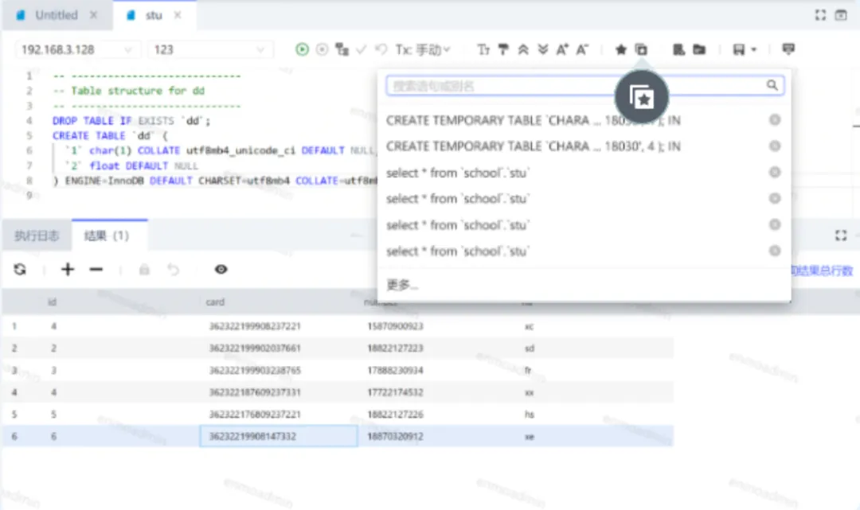Viewport: 860px width, 510px height.
Task: Toggle the eye view icon
Action: point(221,270)
